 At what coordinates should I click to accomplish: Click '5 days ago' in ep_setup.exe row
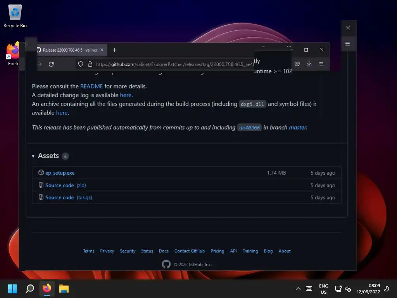coord(323,173)
